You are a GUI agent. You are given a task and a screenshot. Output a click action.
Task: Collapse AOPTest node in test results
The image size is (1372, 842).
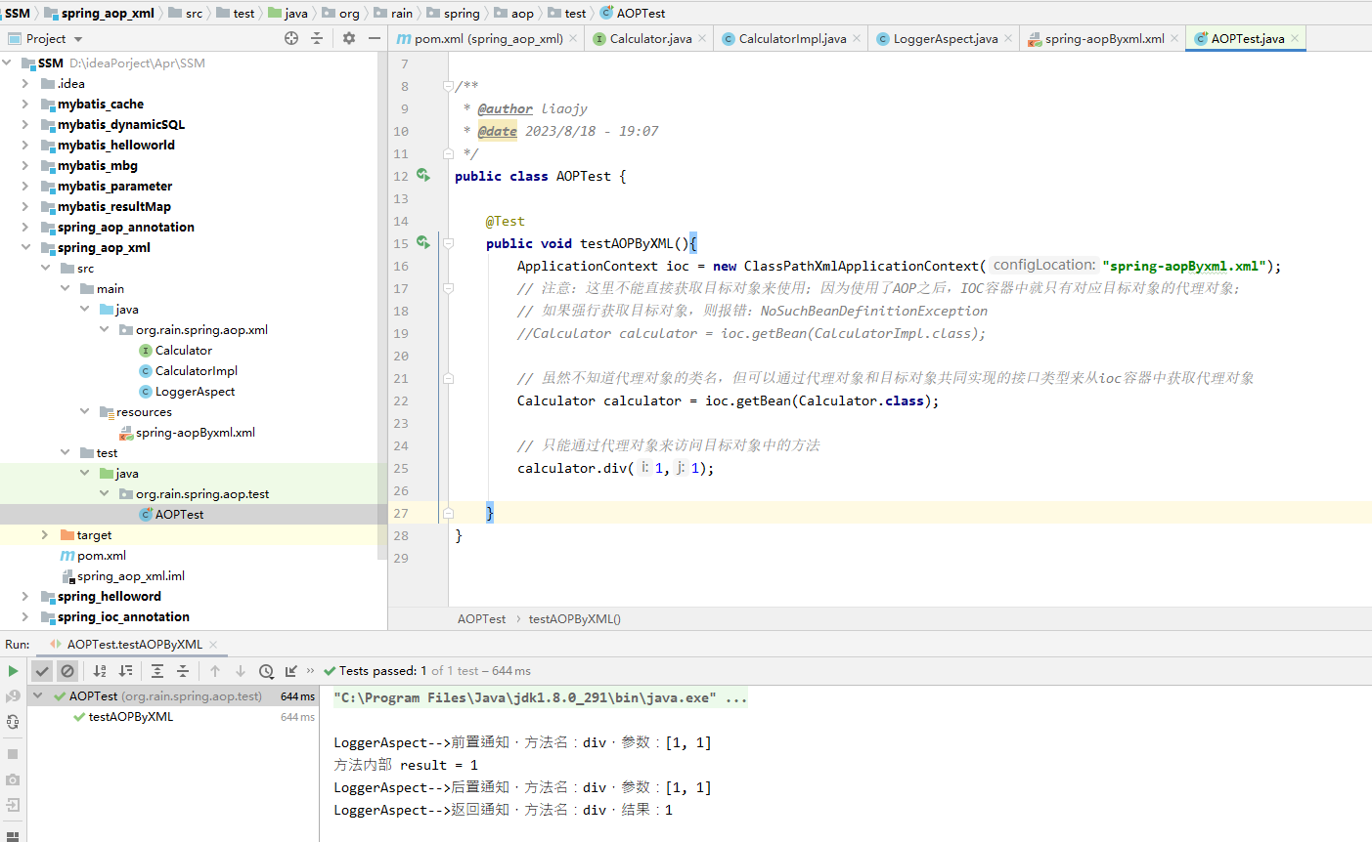tap(37, 696)
